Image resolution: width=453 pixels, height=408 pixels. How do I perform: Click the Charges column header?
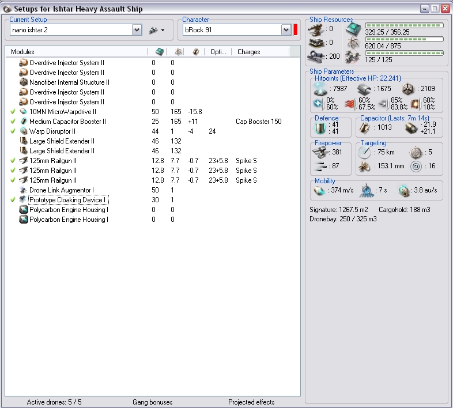click(x=261, y=52)
